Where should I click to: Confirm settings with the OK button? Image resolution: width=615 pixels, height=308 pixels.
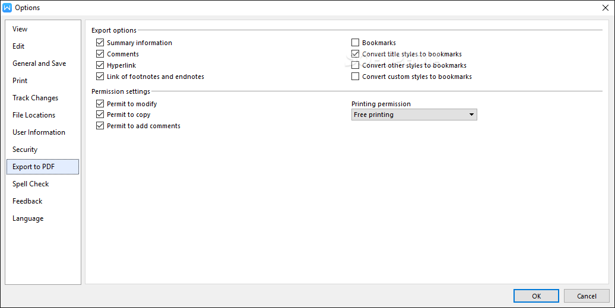[536, 296]
